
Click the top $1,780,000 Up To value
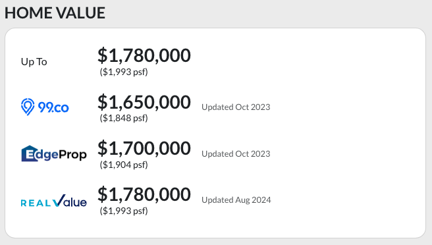(x=144, y=55)
